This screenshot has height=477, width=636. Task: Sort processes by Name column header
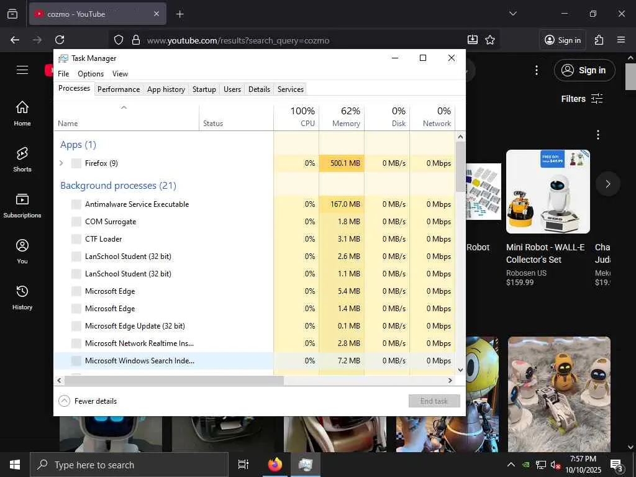coord(126,117)
